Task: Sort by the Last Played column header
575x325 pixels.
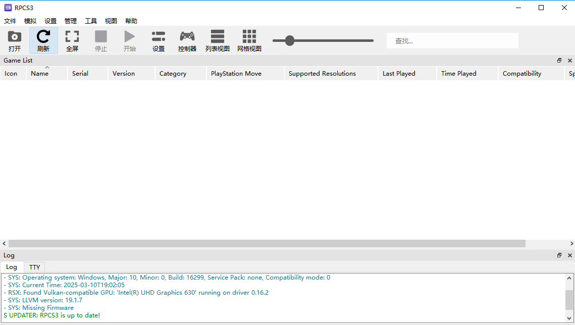Action: click(399, 74)
